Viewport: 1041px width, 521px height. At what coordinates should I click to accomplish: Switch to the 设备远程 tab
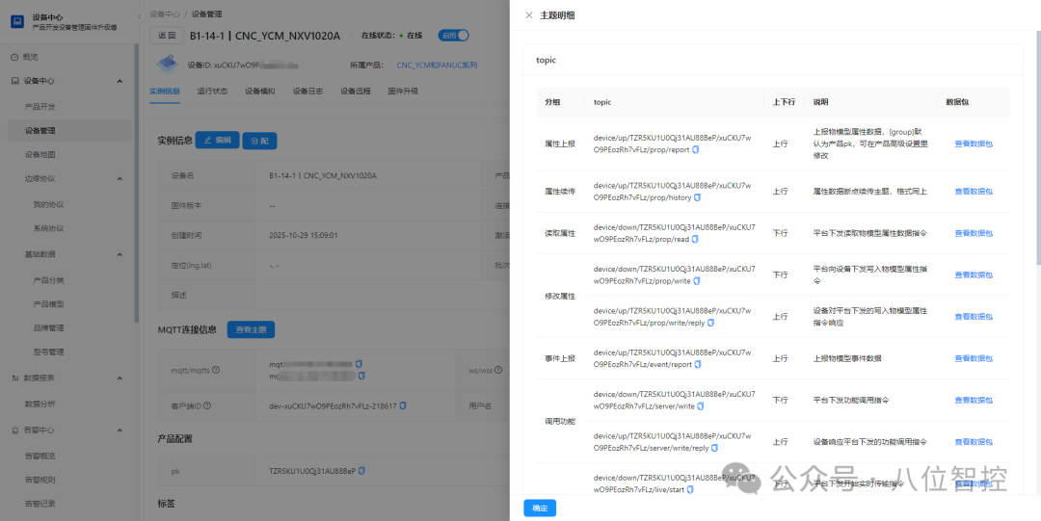pyautogui.click(x=356, y=91)
